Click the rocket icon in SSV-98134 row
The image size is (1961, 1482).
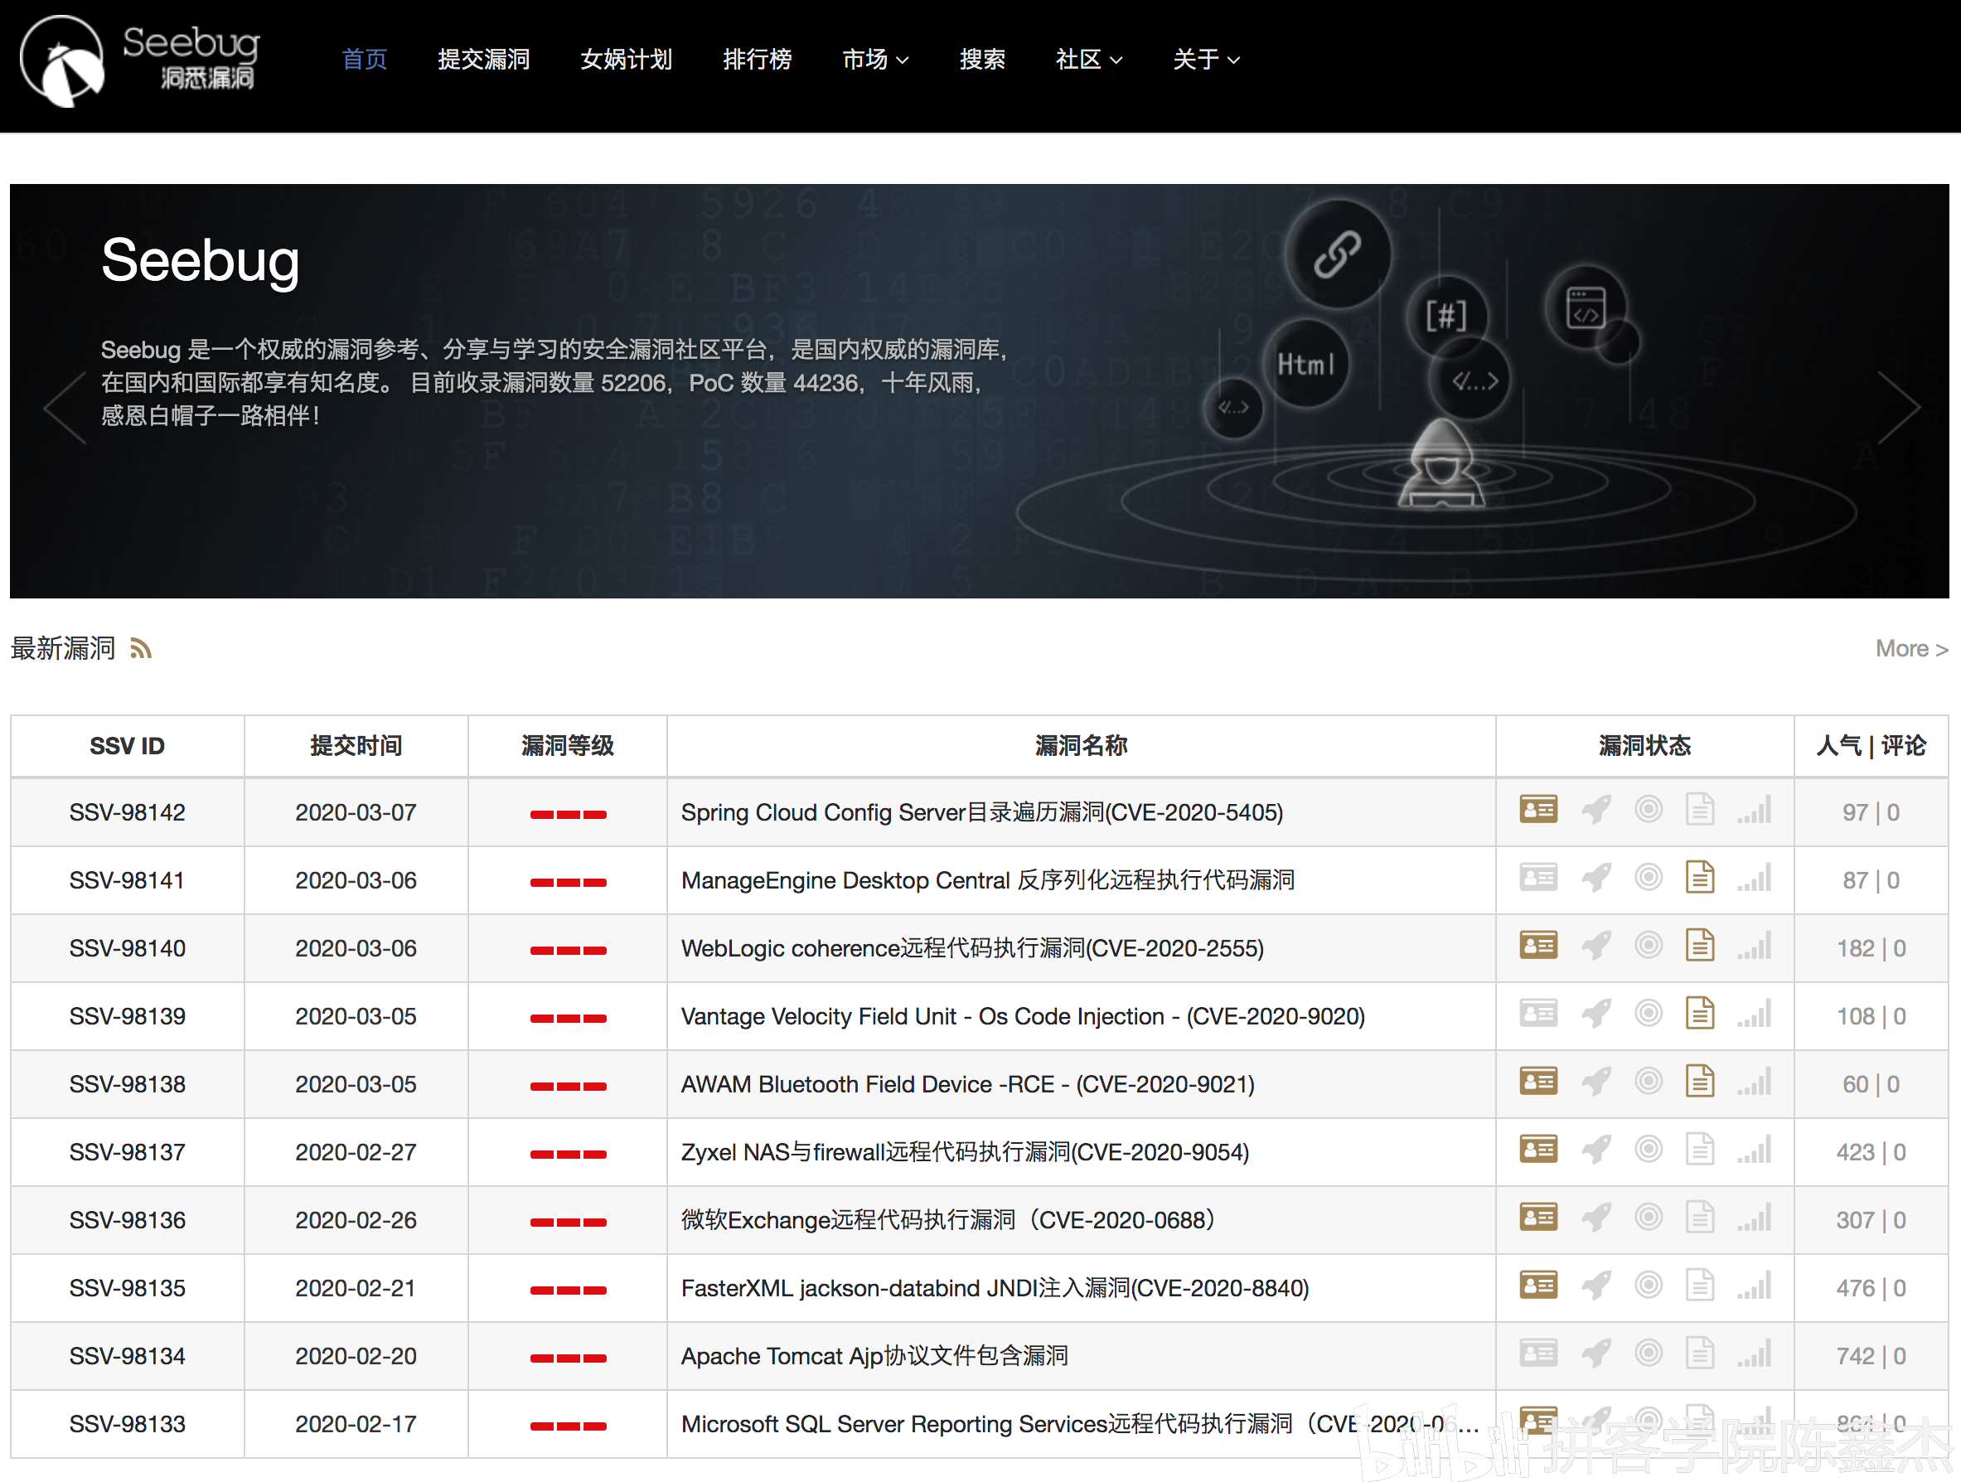[x=1595, y=1354]
